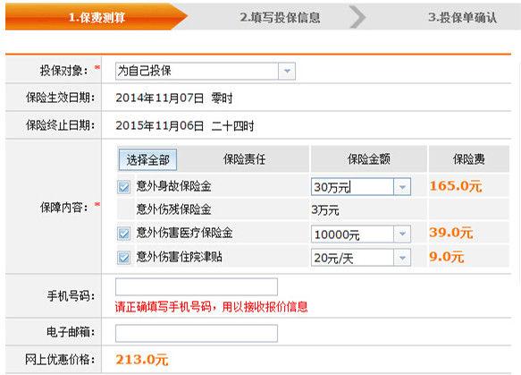Select step 2.填写投保信息 tab
521x375 pixels.
[280, 17]
